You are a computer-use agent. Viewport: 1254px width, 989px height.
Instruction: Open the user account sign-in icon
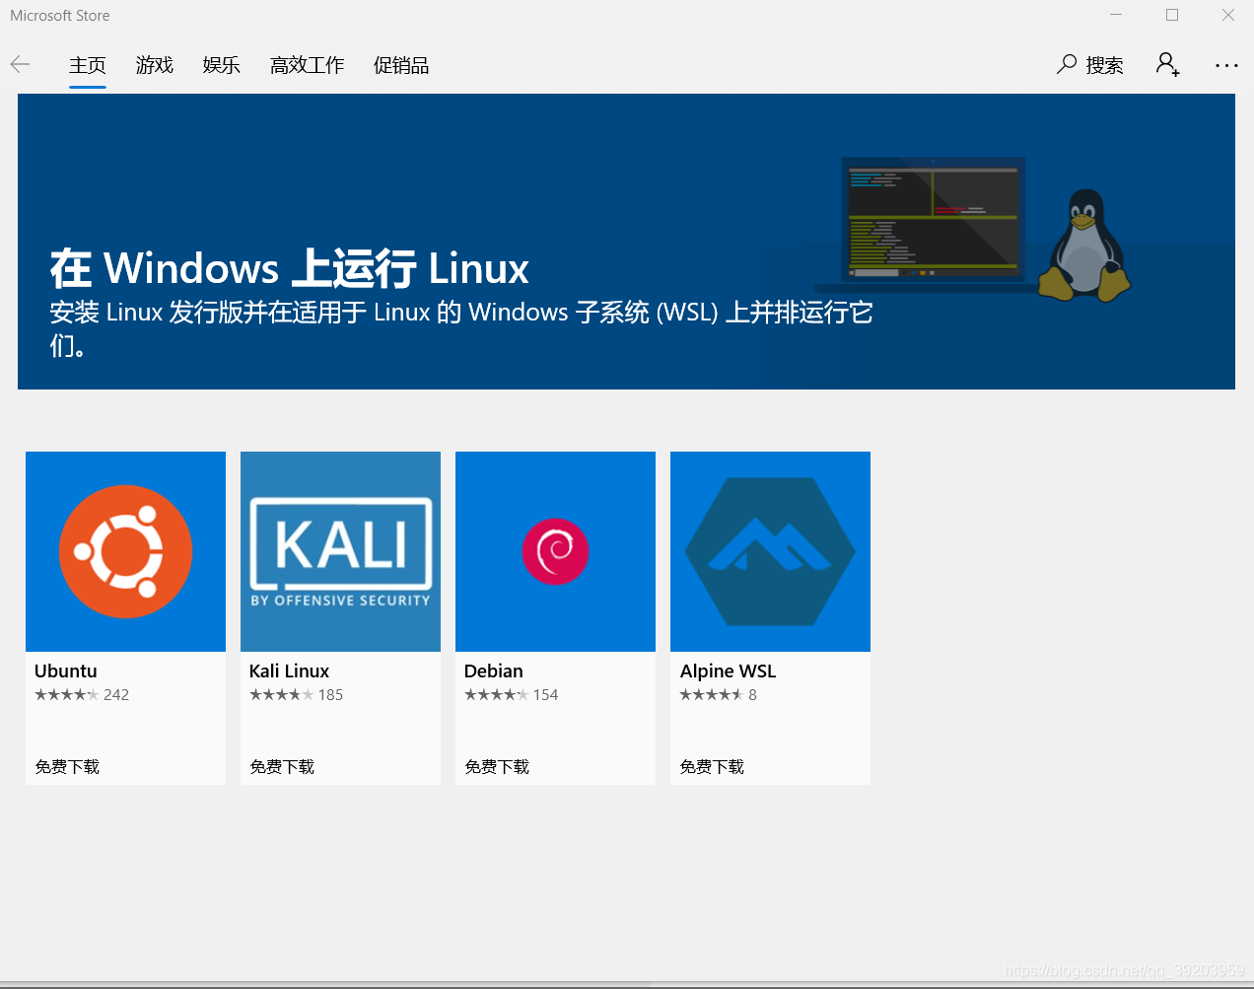pos(1168,65)
